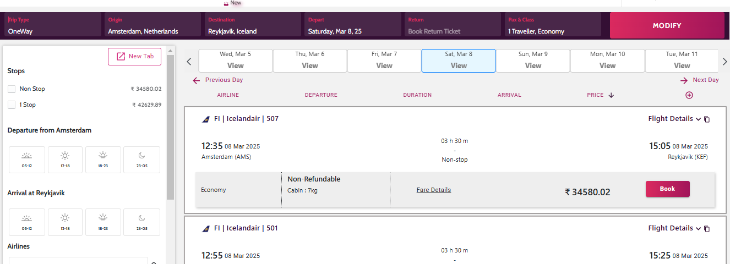The image size is (730, 264).
Task: Select evening 18-23 arrival at Reykjavik
Action: coord(103,222)
